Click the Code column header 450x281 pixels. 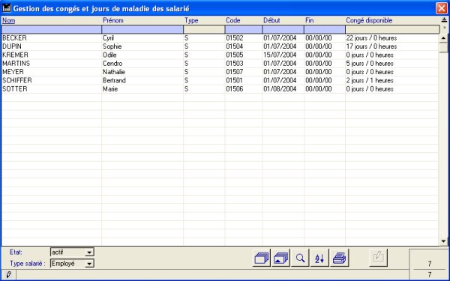pyautogui.click(x=233, y=20)
